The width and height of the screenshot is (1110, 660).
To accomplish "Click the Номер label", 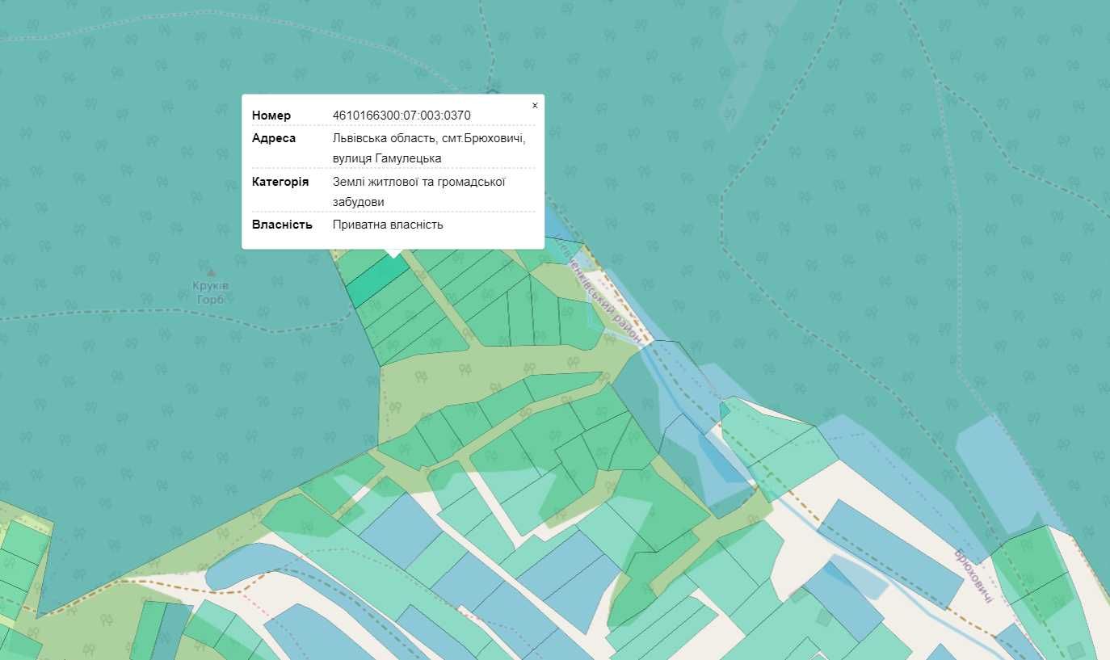I will click(x=271, y=116).
